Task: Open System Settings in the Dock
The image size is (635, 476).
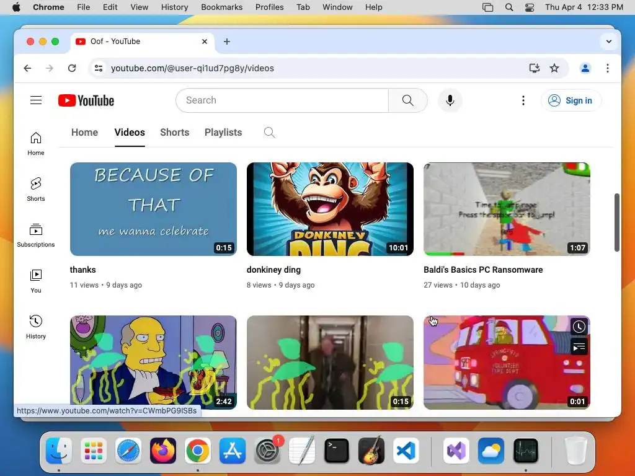Action: [x=267, y=451]
